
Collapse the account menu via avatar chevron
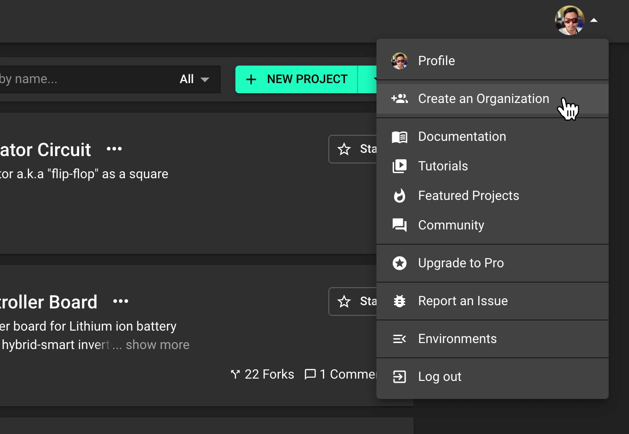click(x=594, y=20)
